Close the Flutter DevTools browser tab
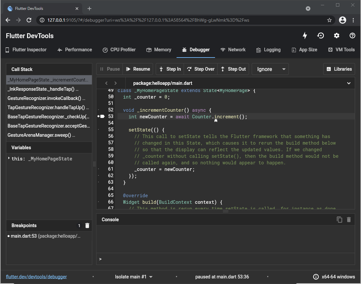 pos(77,9)
